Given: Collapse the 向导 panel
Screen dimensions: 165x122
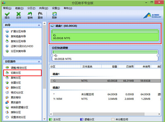Looking at the screenshot, I should [39, 25].
